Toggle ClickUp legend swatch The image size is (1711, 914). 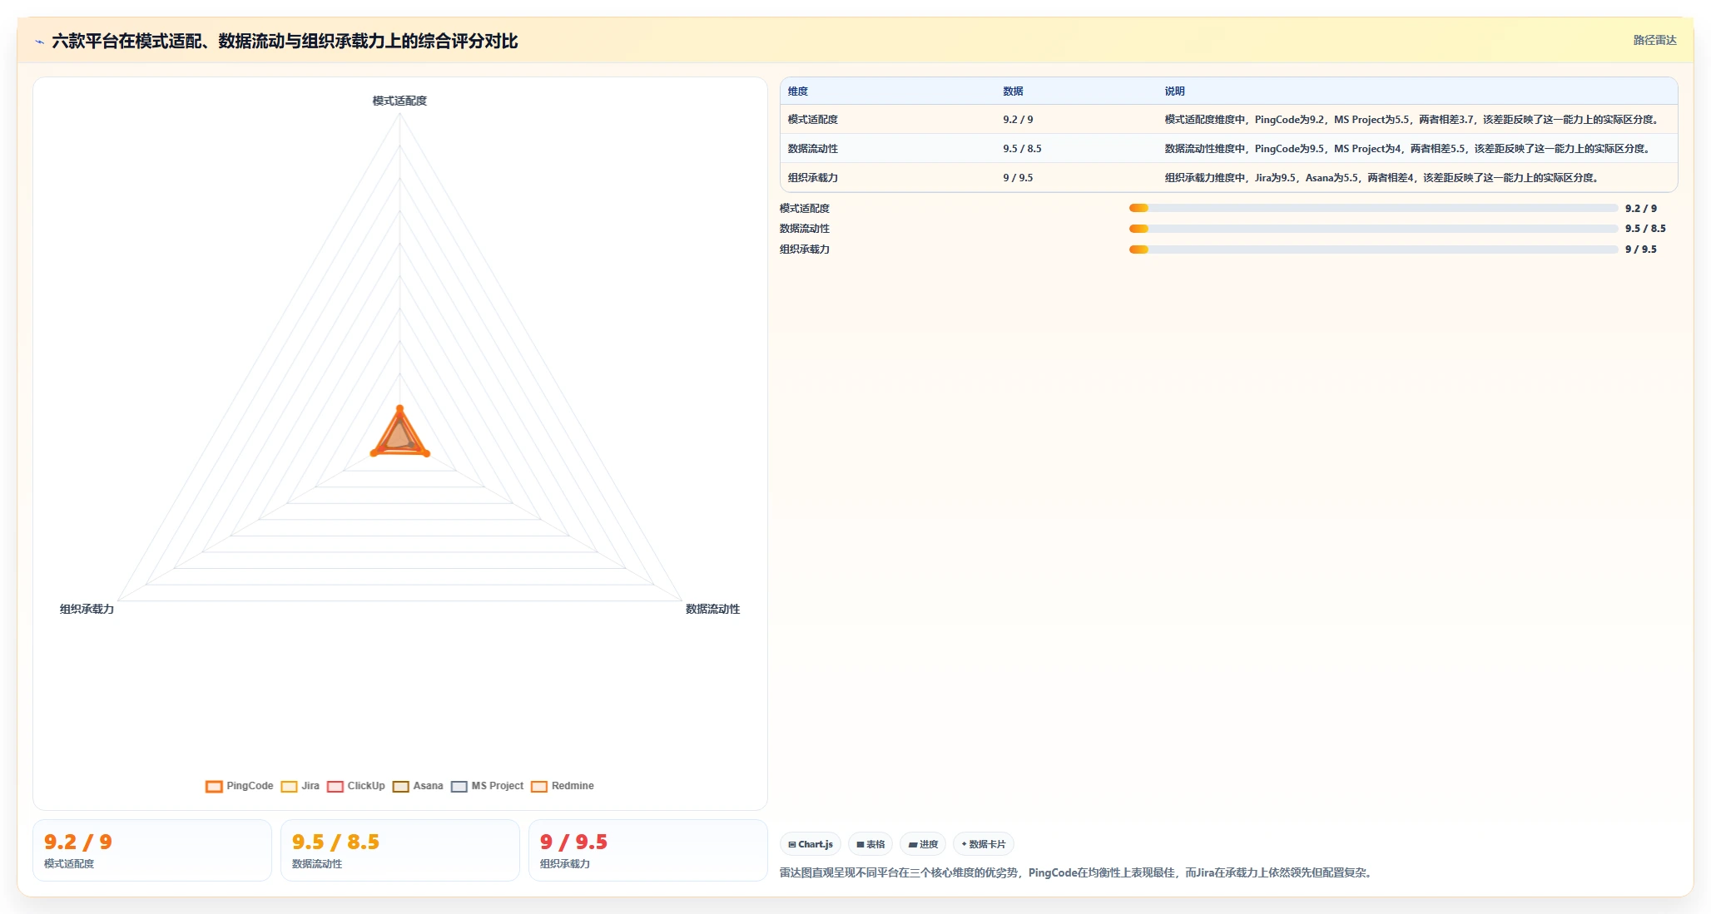tap(335, 786)
